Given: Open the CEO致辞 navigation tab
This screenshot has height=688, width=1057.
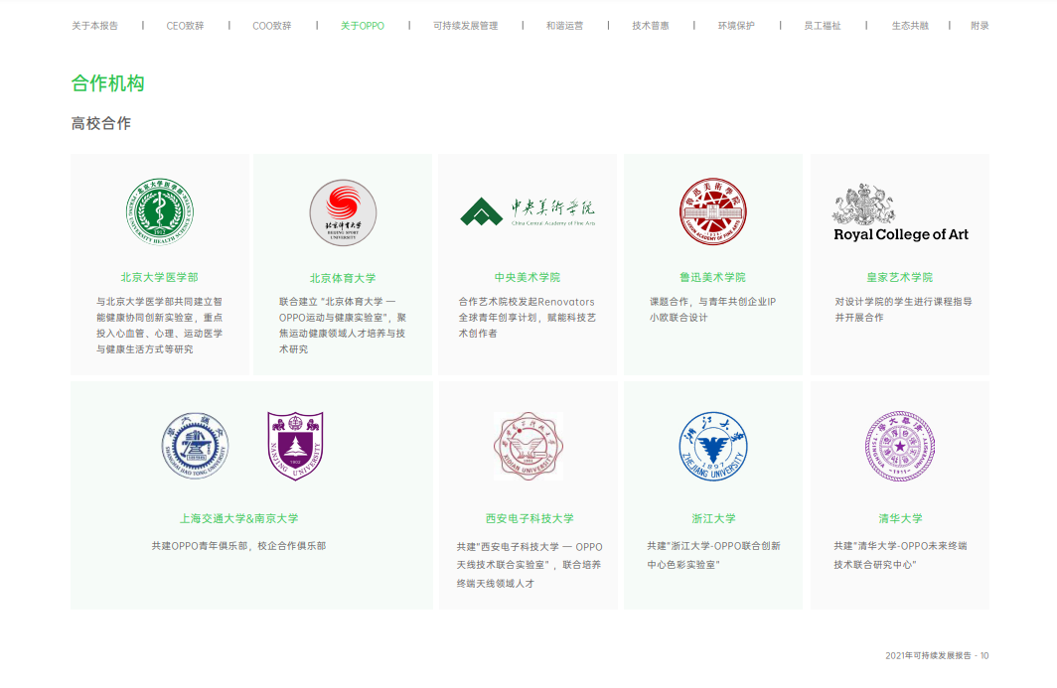Looking at the screenshot, I should [186, 26].
